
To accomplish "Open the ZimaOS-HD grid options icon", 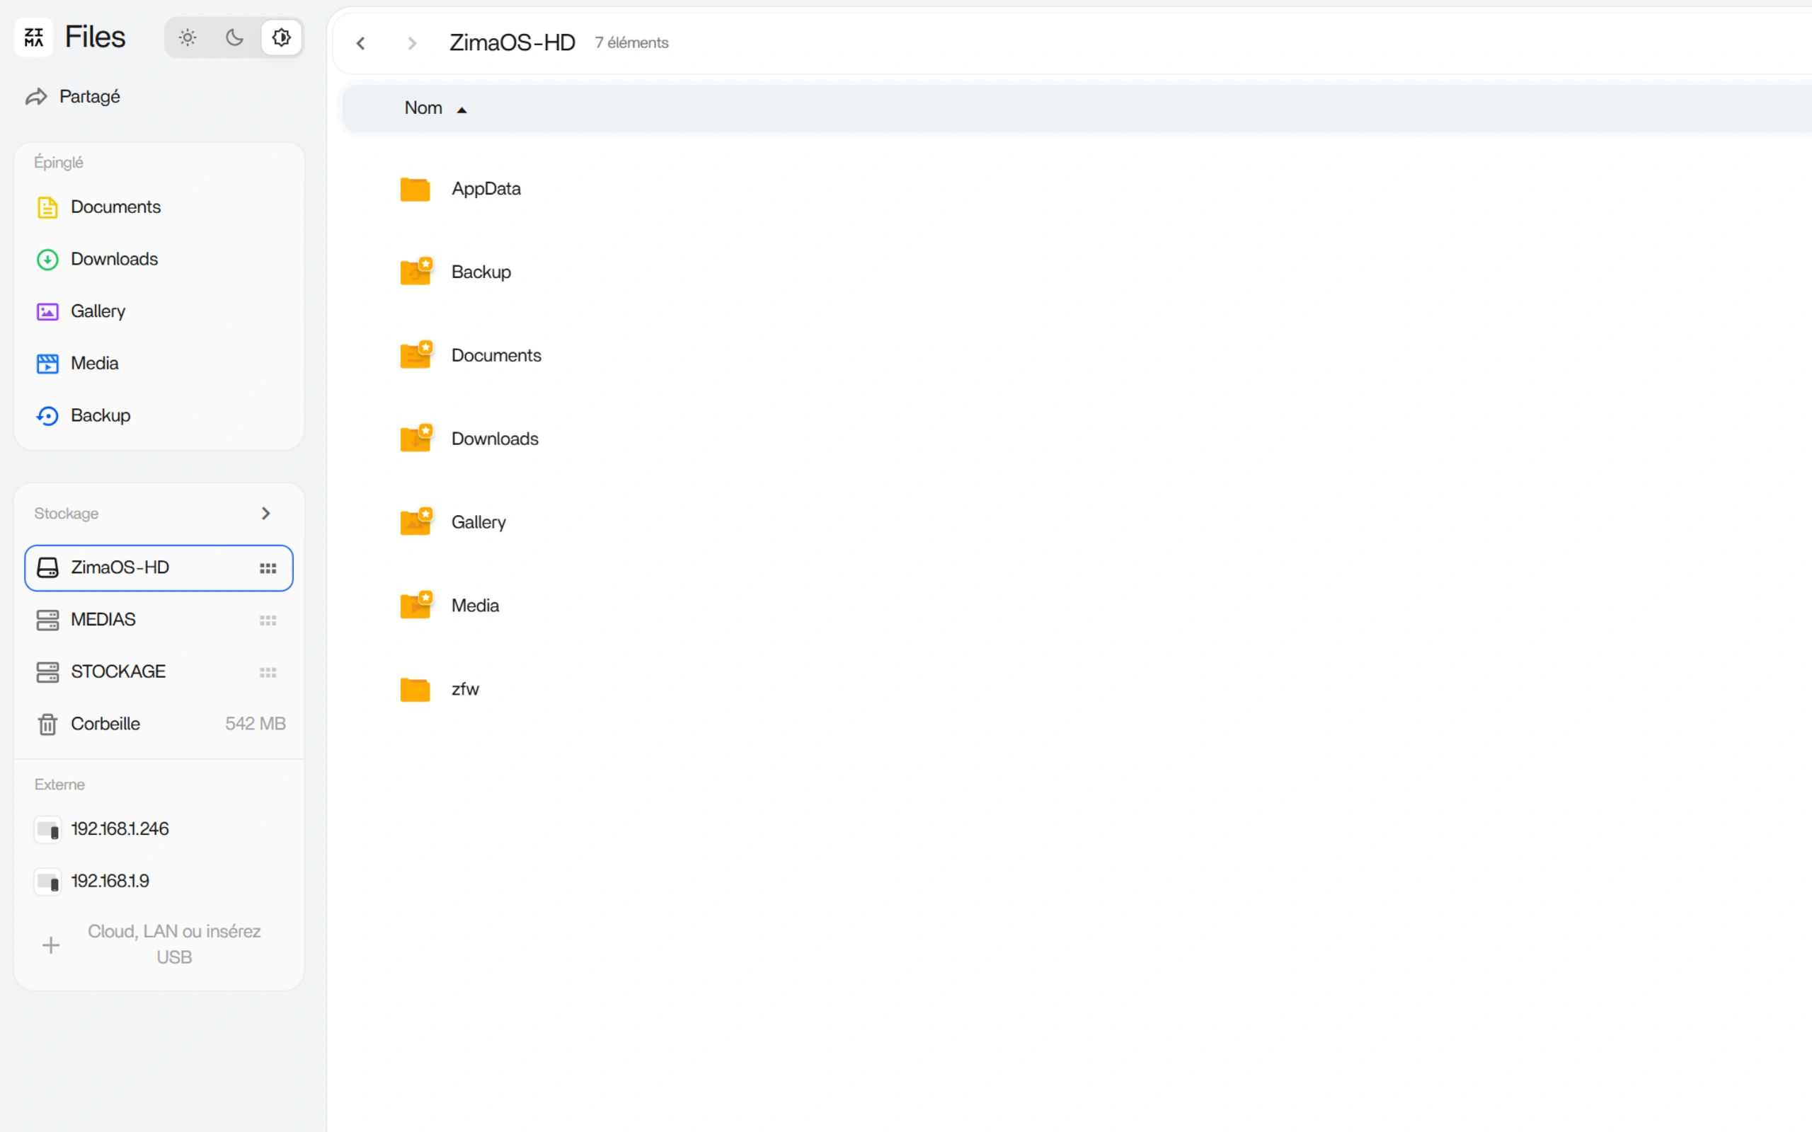I will (x=268, y=568).
